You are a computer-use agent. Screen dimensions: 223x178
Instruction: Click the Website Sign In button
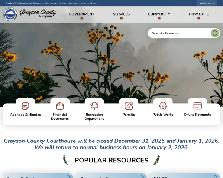pyautogui.click(x=207, y=3)
